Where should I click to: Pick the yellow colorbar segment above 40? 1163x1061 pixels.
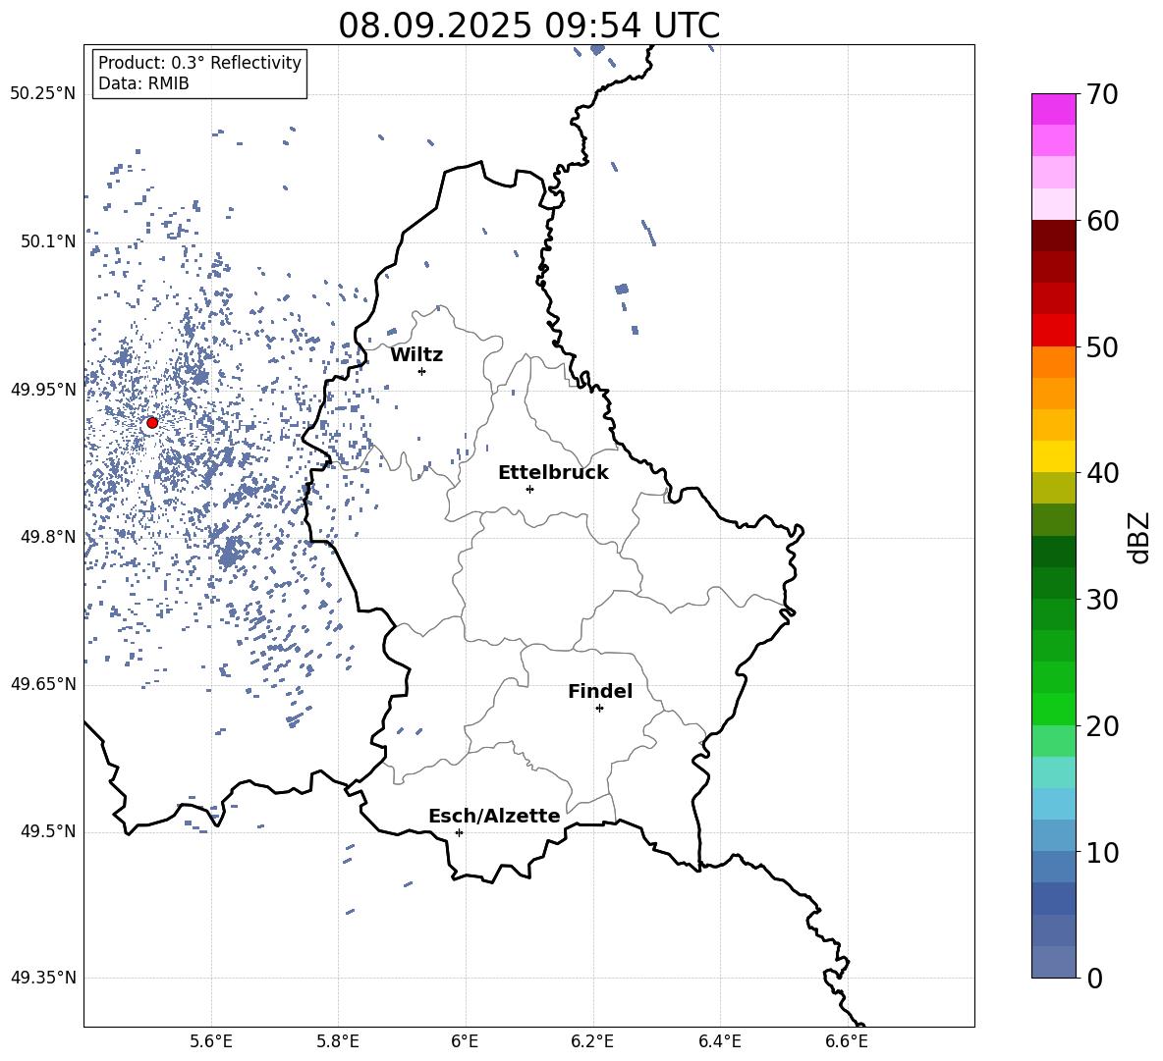[1054, 456]
